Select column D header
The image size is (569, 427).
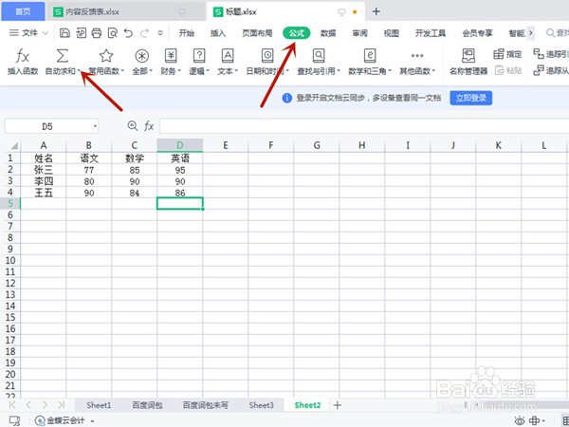click(x=180, y=145)
